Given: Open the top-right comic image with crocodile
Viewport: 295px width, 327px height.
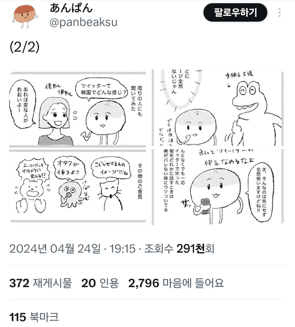Looking at the screenshot, I should (218, 108).
